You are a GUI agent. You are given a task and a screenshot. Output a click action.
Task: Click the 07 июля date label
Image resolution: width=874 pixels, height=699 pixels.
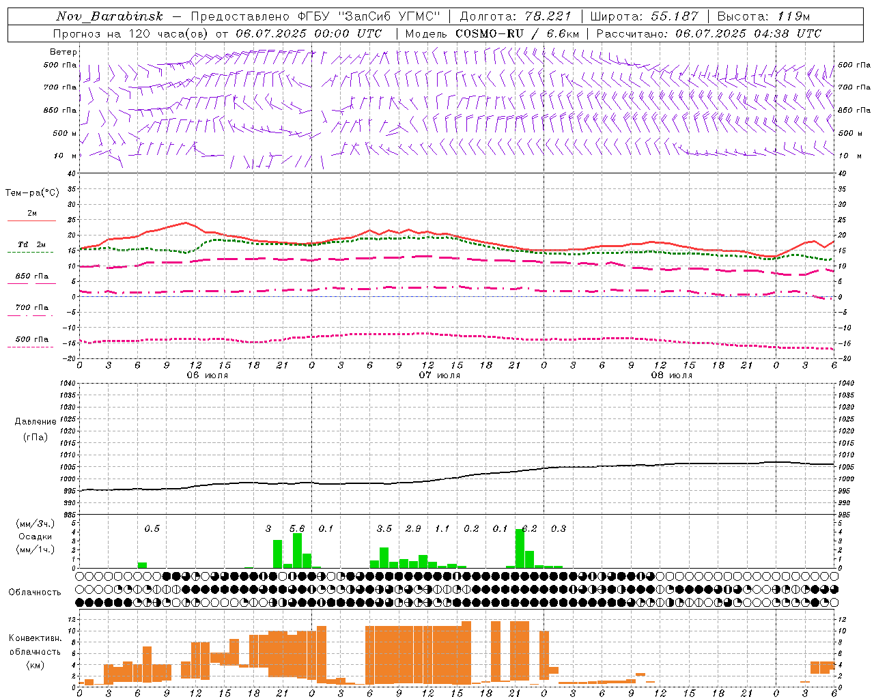coord(440,375)
